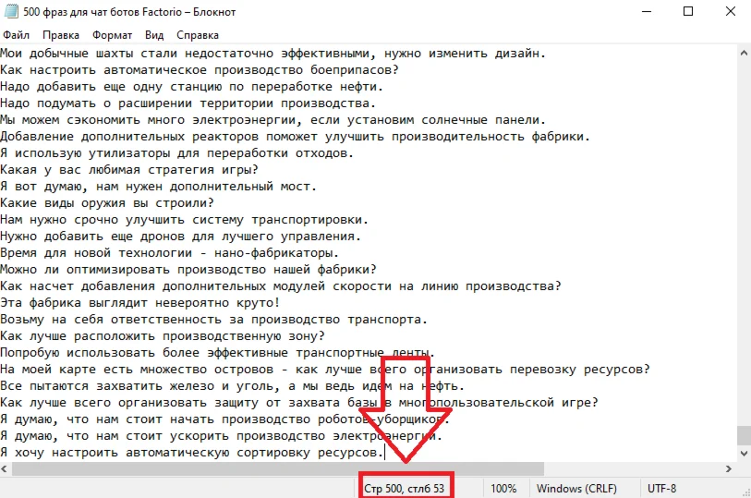Click line 'На моей карте есть множество островов'

point(325,370)
